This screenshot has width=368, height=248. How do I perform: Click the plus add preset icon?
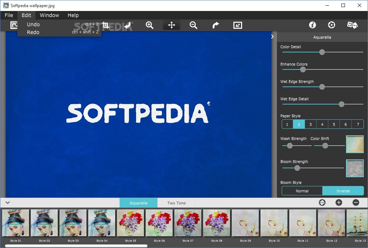(339, 203)
